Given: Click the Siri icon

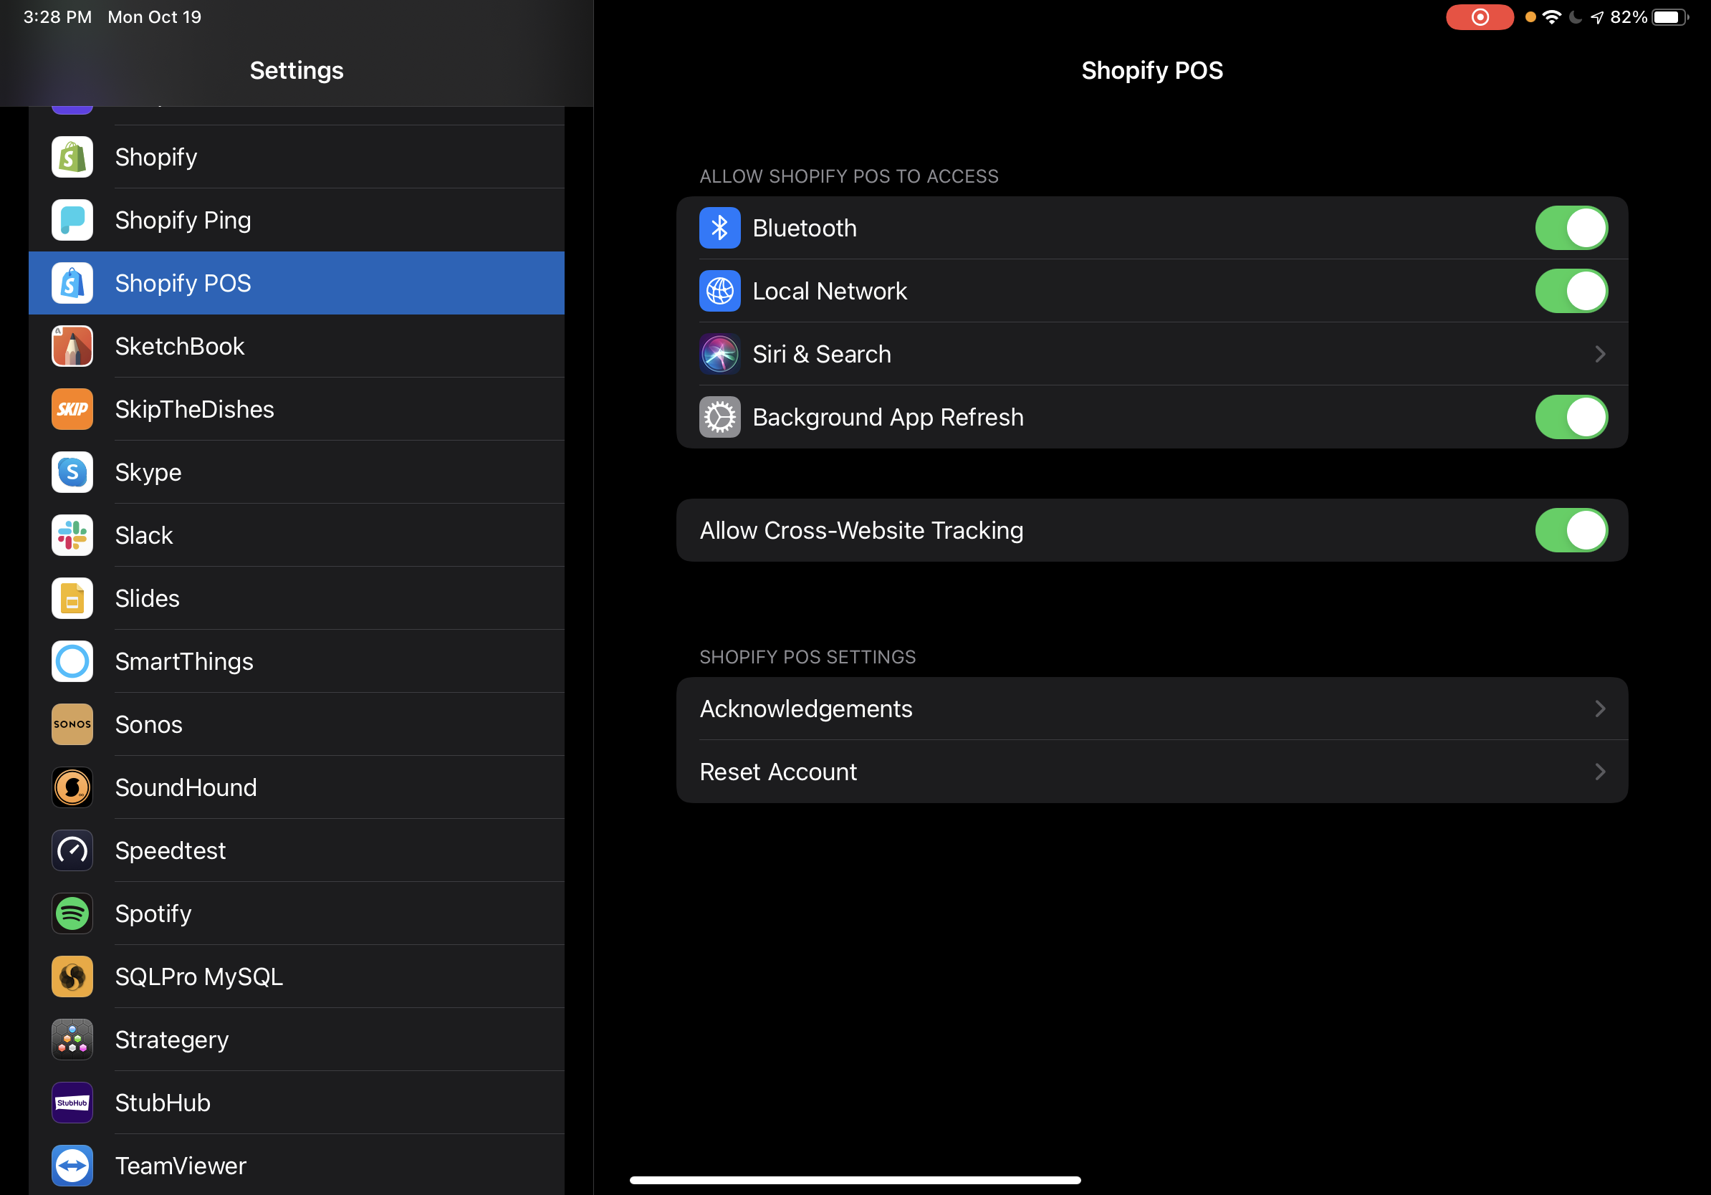Looking at the screenshot, I should [720, 354].
